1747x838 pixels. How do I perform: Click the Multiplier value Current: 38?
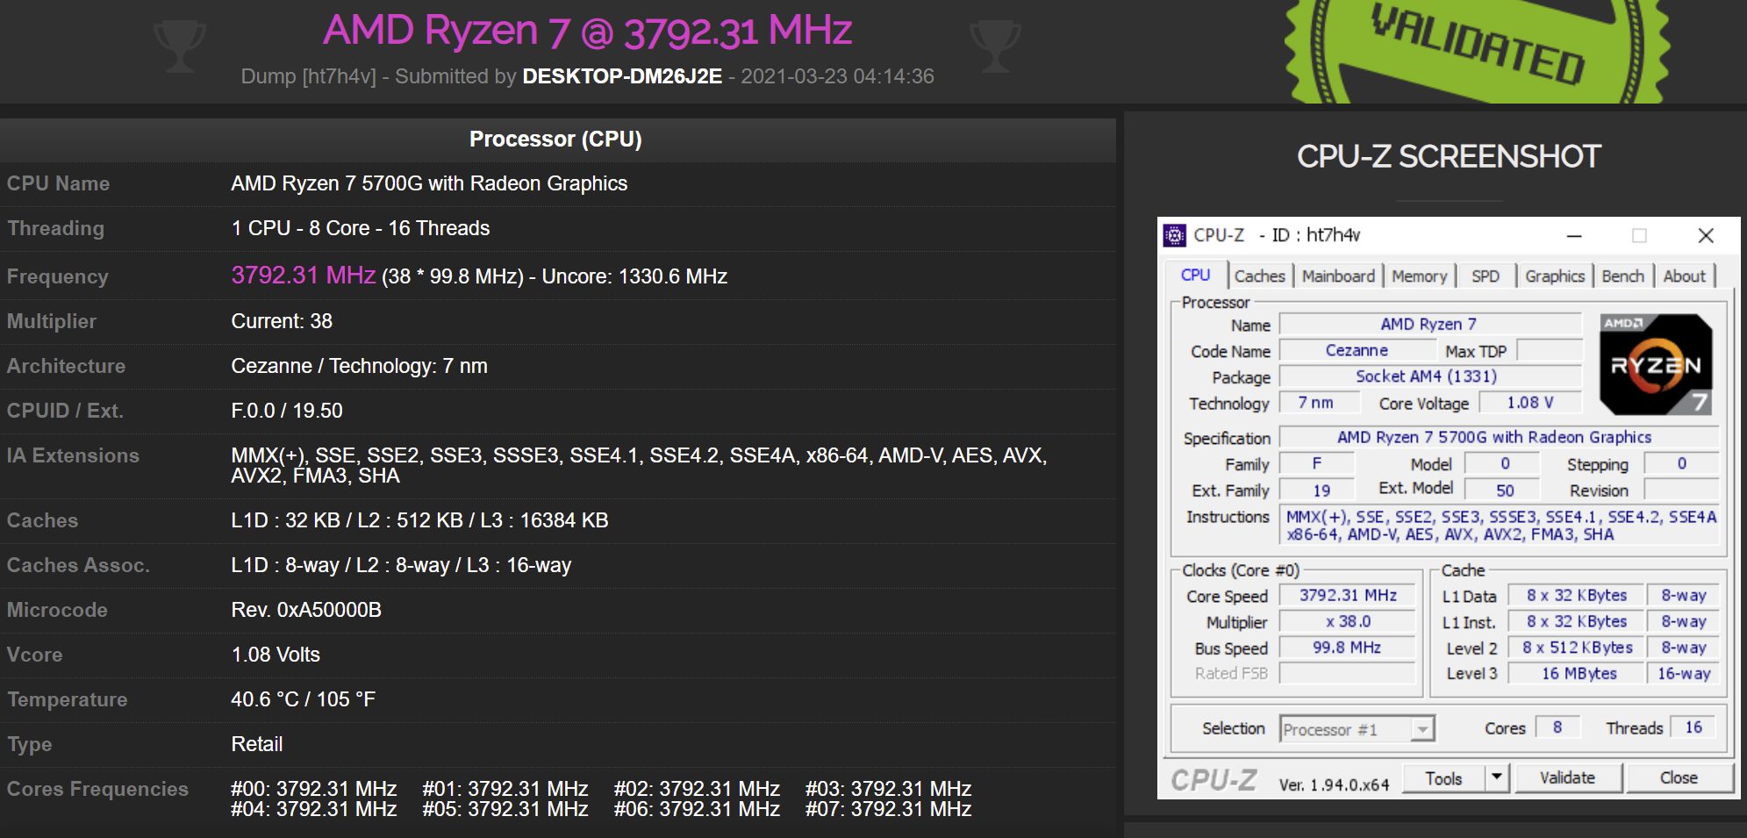point(282,321)
